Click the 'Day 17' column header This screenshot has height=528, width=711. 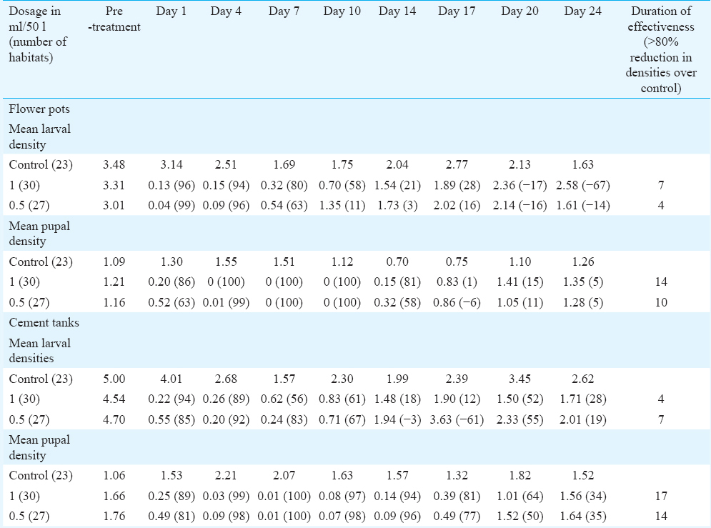[x=457, y=11]
